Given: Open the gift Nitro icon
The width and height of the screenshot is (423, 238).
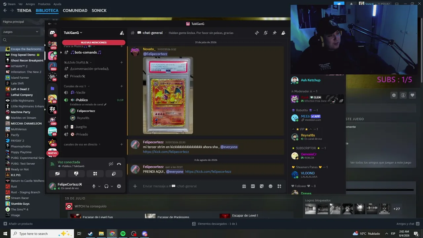Looking at the screenshot, I should (244, 186).
